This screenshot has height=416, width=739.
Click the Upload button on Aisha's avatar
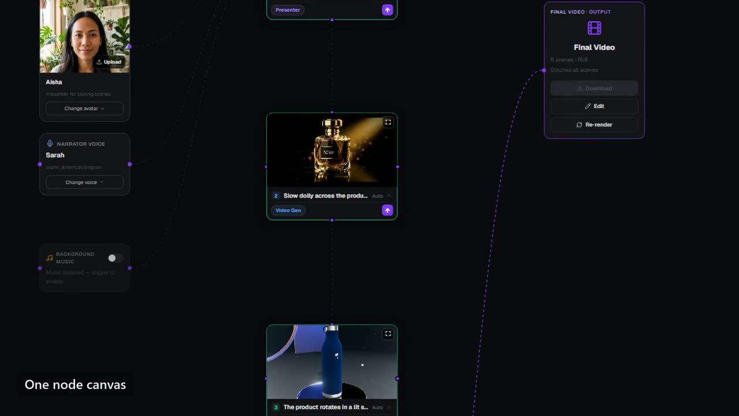point(109,62)
